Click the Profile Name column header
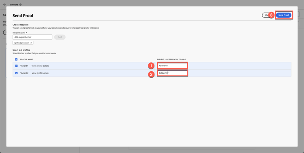304x153 pixels. (x=27, y=59)
